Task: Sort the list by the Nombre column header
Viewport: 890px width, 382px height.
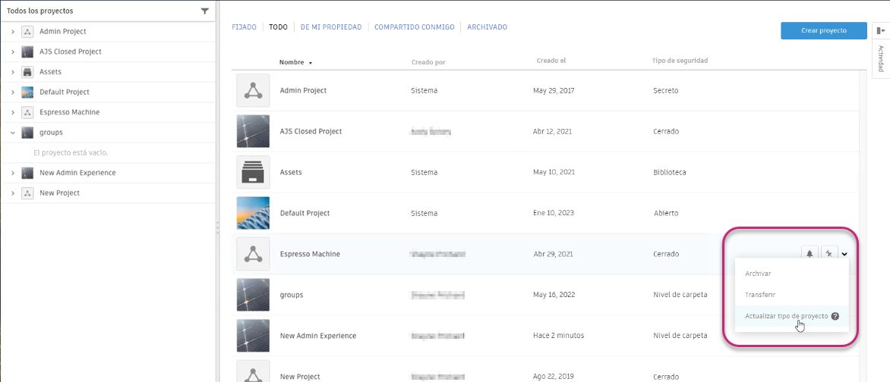Action: click(292, 62)
